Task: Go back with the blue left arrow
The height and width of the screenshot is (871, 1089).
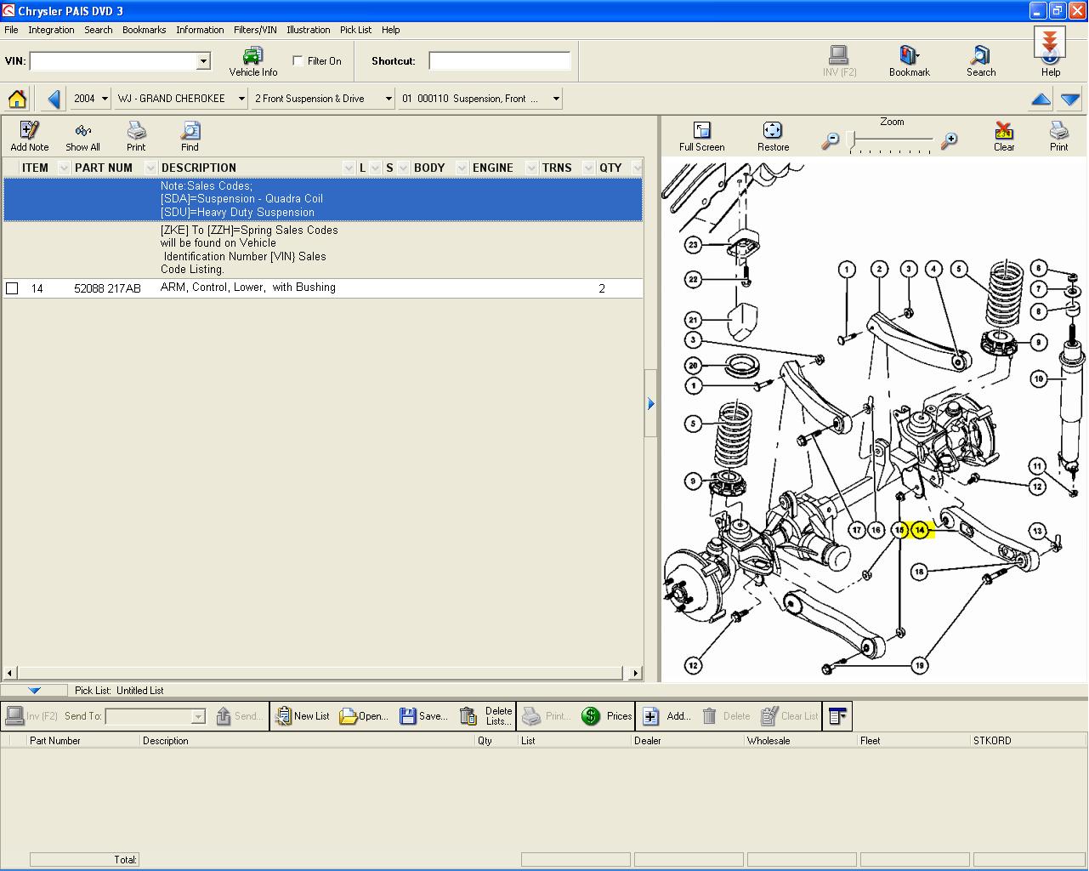Action: coord(54,99)
